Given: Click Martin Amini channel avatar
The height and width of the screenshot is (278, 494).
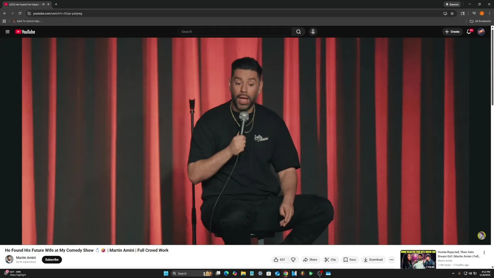Looking at the screenshot, I should [x=9, y=259].
